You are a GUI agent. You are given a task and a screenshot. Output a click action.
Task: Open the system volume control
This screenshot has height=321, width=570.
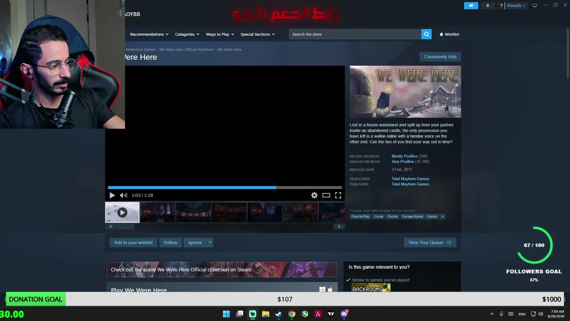tap(540, 314)
